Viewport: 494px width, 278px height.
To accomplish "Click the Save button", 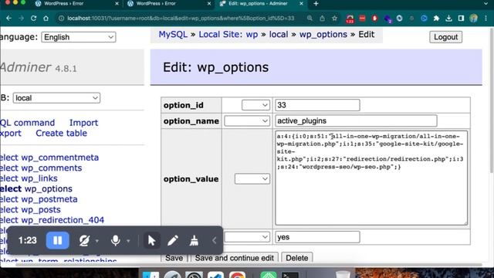I will click(x=174, y=258).
